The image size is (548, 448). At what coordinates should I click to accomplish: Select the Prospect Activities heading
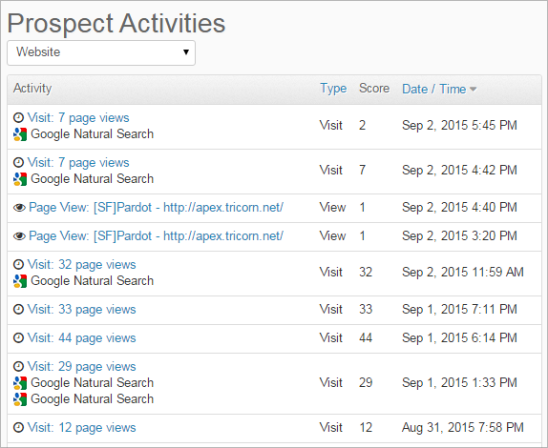pyautogui.click(x=116, y=24)
